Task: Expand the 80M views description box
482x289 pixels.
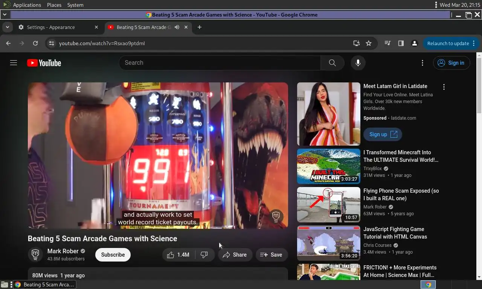Action: tap(158, 274)
